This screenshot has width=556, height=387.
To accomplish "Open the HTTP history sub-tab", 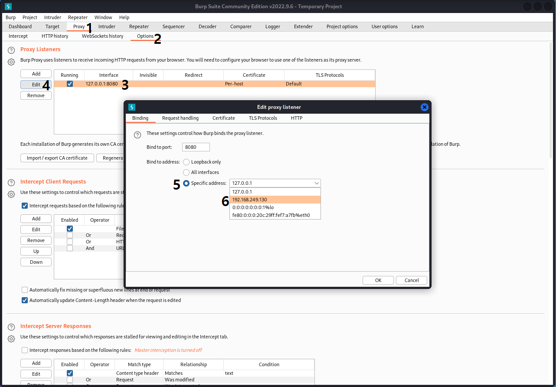I will click(x=55, y=36).
